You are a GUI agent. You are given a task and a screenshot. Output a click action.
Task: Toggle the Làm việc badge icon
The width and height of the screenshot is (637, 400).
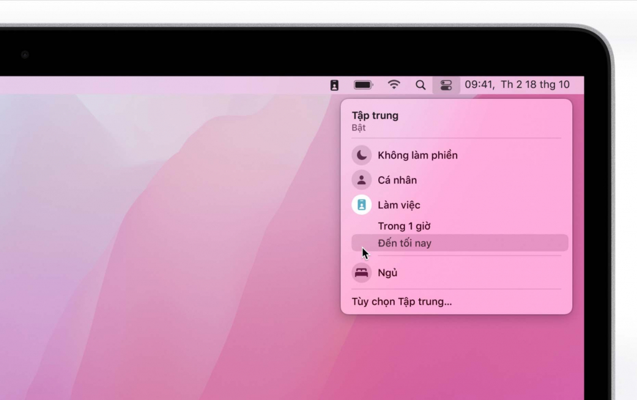click(x=361, y=205)
